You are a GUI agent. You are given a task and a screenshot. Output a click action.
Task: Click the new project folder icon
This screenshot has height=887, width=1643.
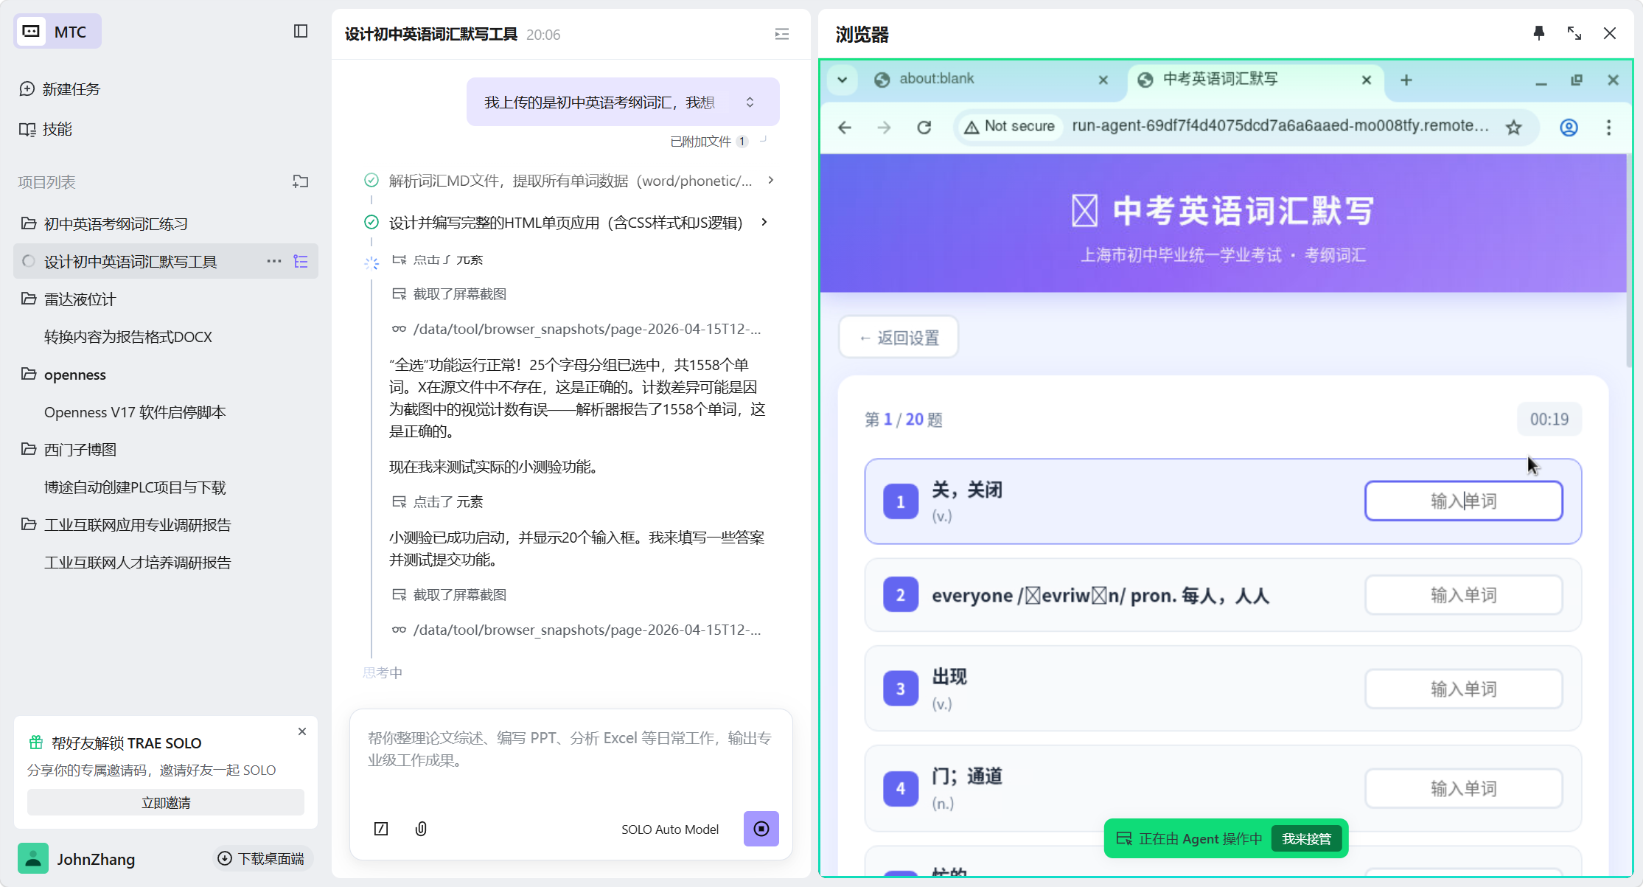[300, 181]
